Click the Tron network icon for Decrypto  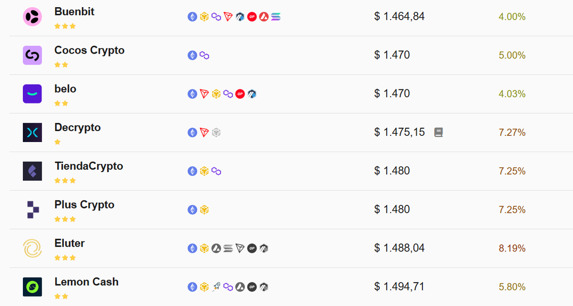(x=204, y=132)
